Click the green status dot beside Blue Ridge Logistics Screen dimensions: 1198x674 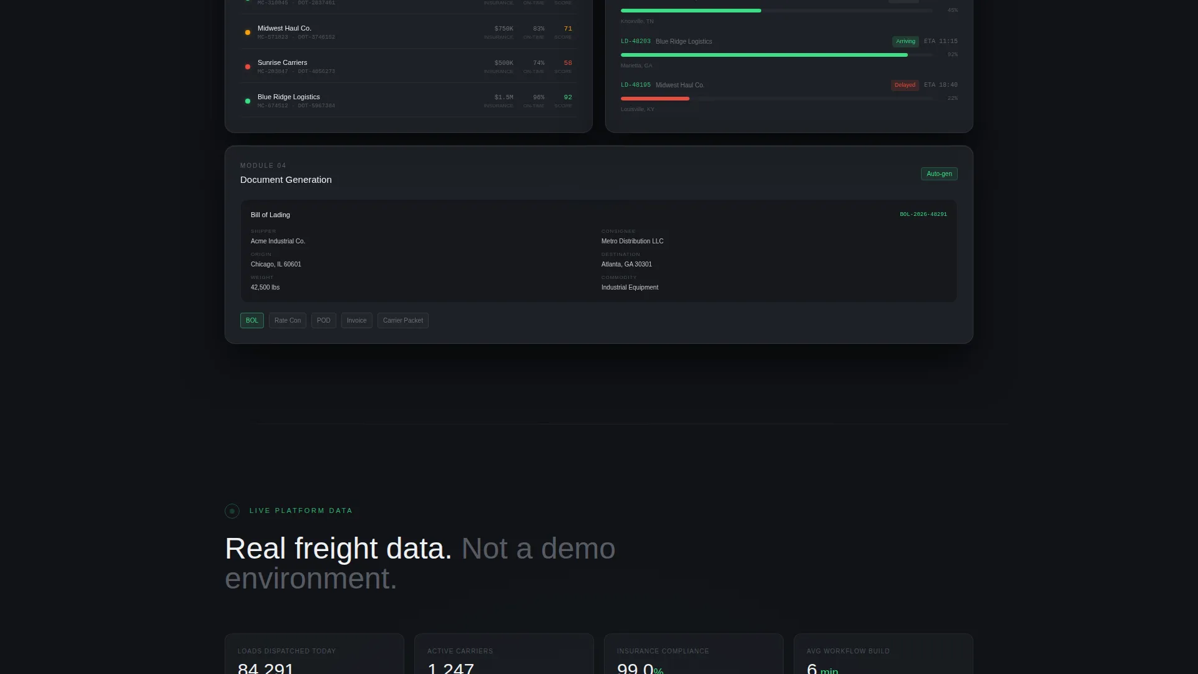point(248,101)
